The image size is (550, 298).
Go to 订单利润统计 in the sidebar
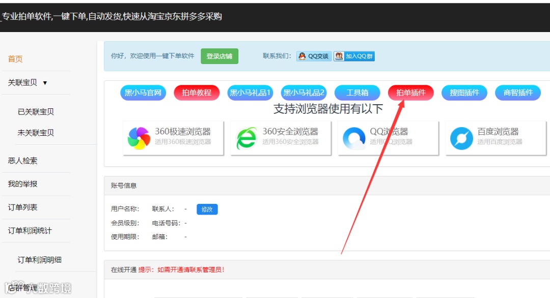pyautogui.click(x=30, y=231)
